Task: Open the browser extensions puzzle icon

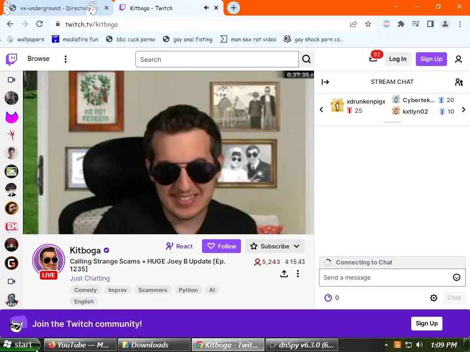Action: (401, 24)
